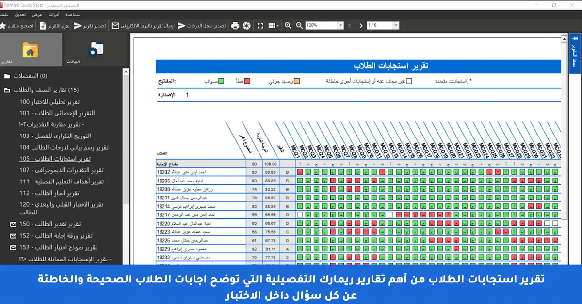This screenshot has height=304, width=582.
Task: Open the ملف menu
Action: point(5,15)
